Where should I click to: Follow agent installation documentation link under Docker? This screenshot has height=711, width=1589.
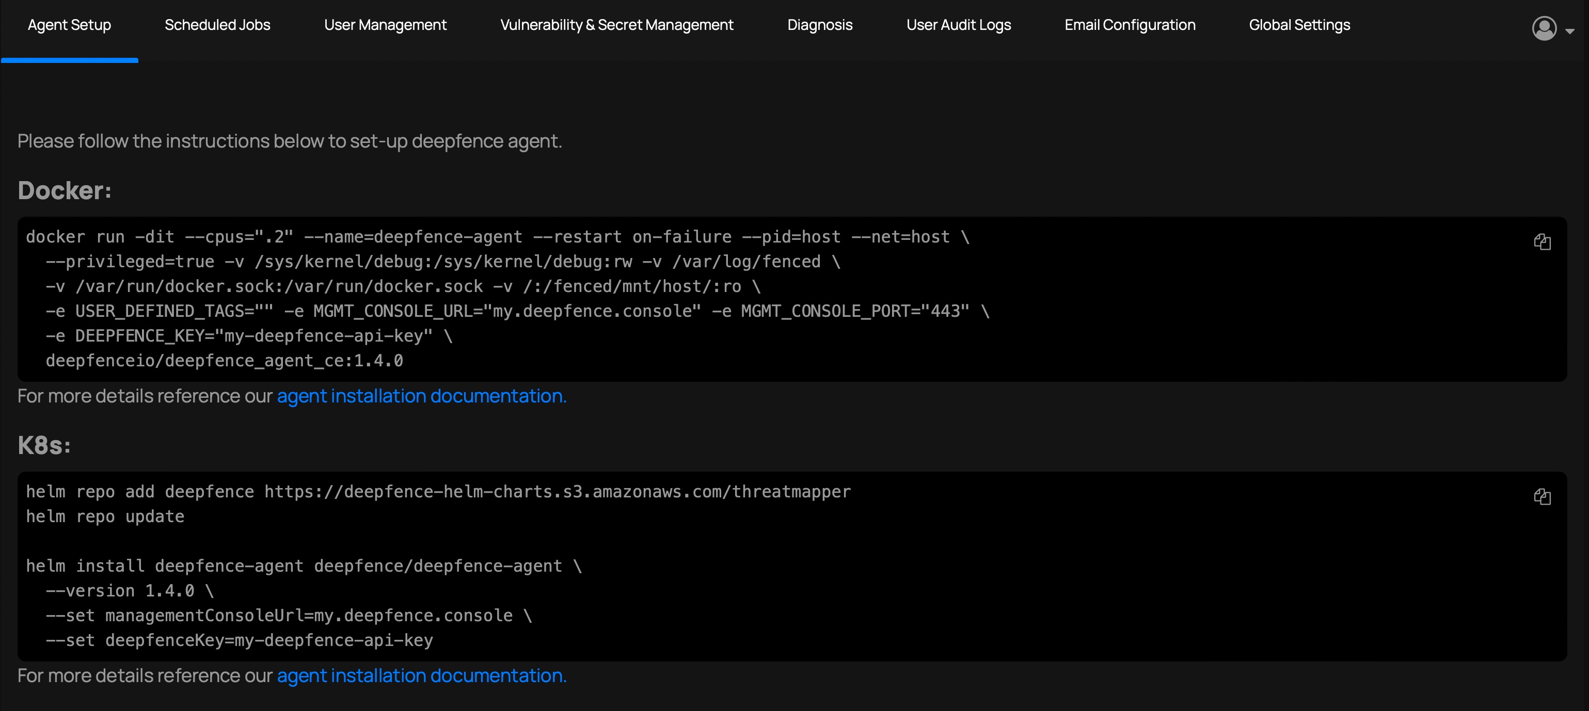click(x=421, y=396)
